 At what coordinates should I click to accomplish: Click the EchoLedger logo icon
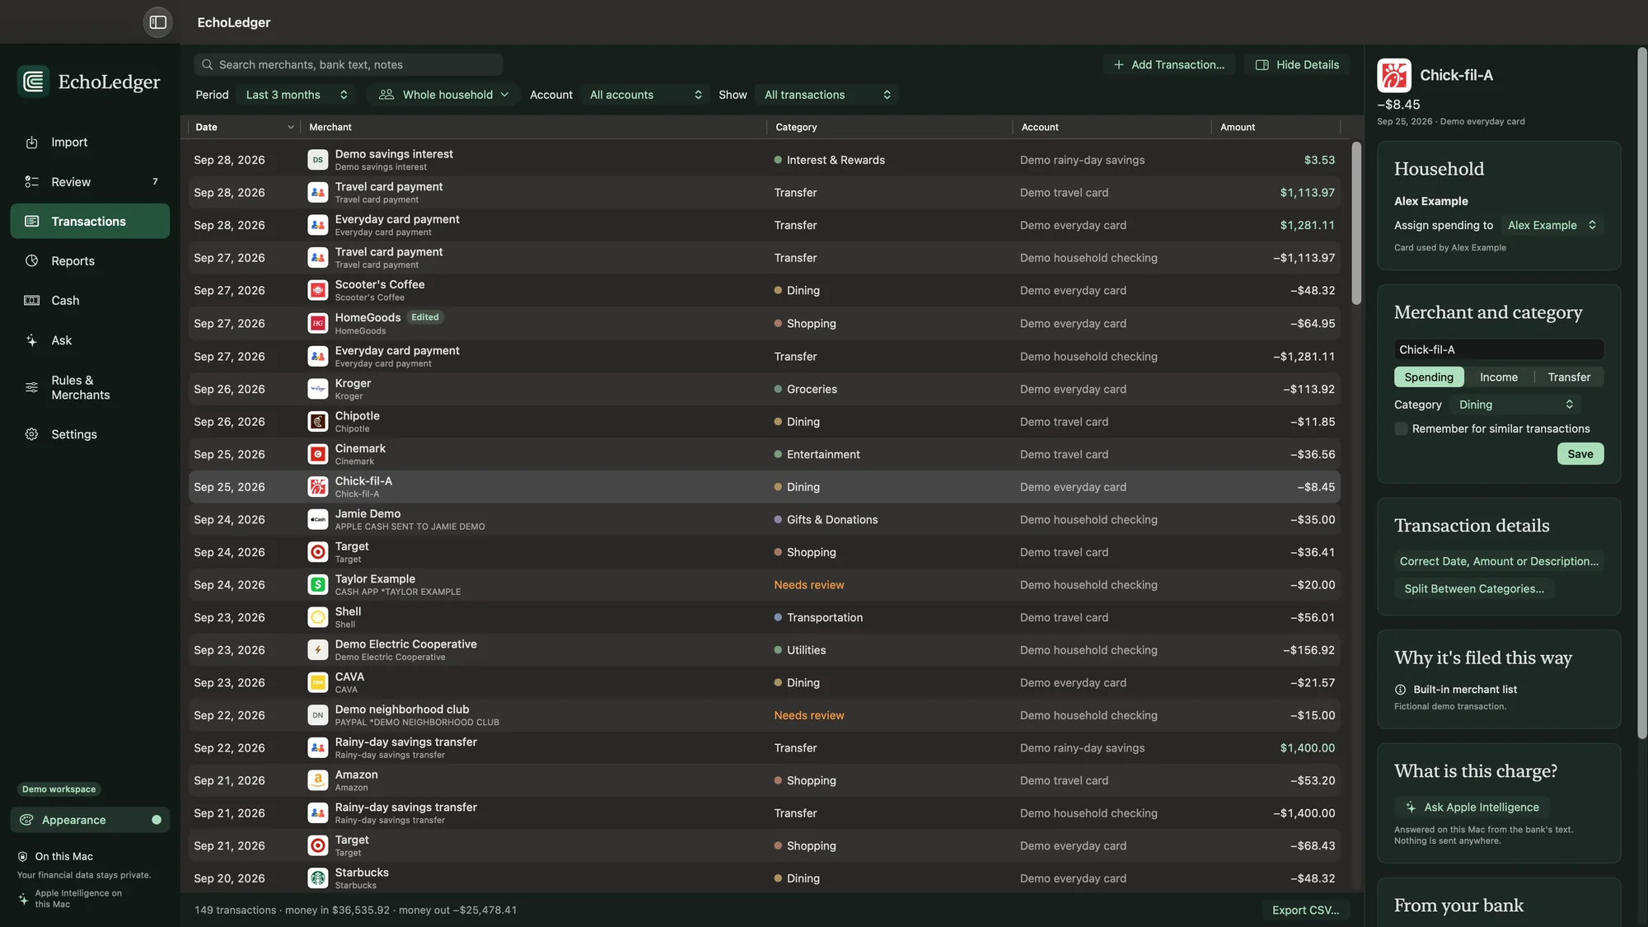34,82
